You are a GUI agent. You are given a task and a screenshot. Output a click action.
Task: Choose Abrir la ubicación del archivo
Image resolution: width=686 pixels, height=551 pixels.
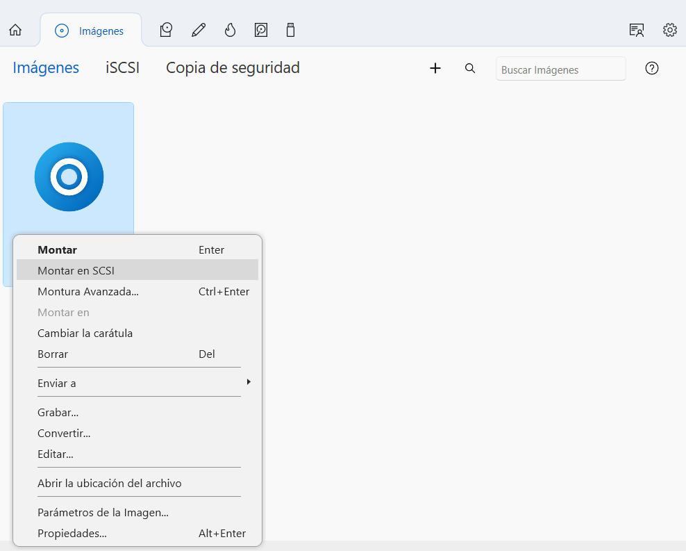point(137,483)
